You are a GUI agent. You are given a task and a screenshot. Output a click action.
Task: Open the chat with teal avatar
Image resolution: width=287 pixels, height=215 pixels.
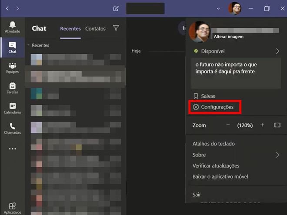(x=76, y=93)
